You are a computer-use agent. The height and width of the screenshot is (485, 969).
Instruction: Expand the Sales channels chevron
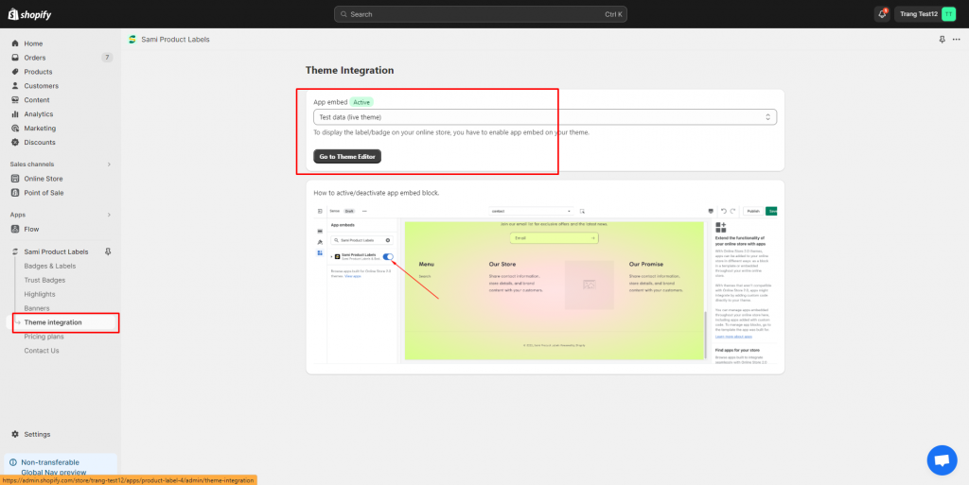click(109, 165)
